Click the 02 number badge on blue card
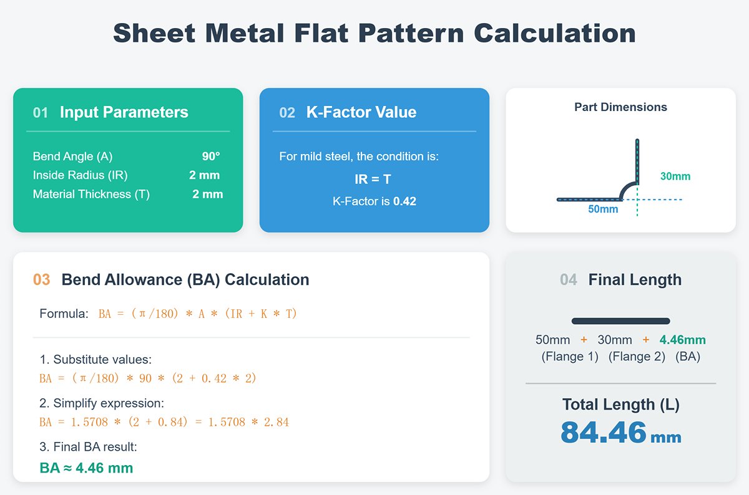This screenshot has height=495, width=749. pos(287,113)
